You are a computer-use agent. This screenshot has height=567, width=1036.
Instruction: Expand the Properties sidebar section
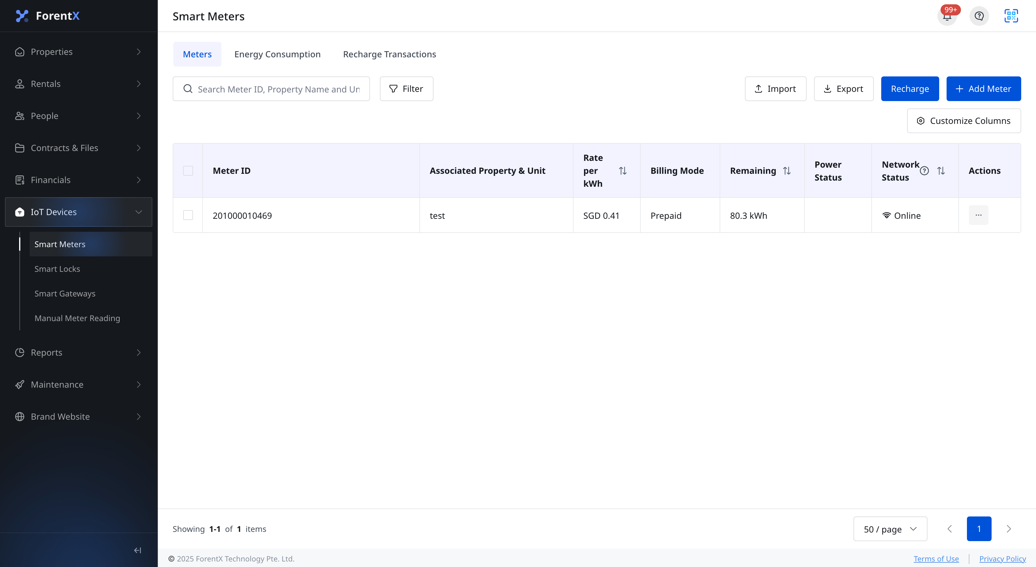coord(78,52)
